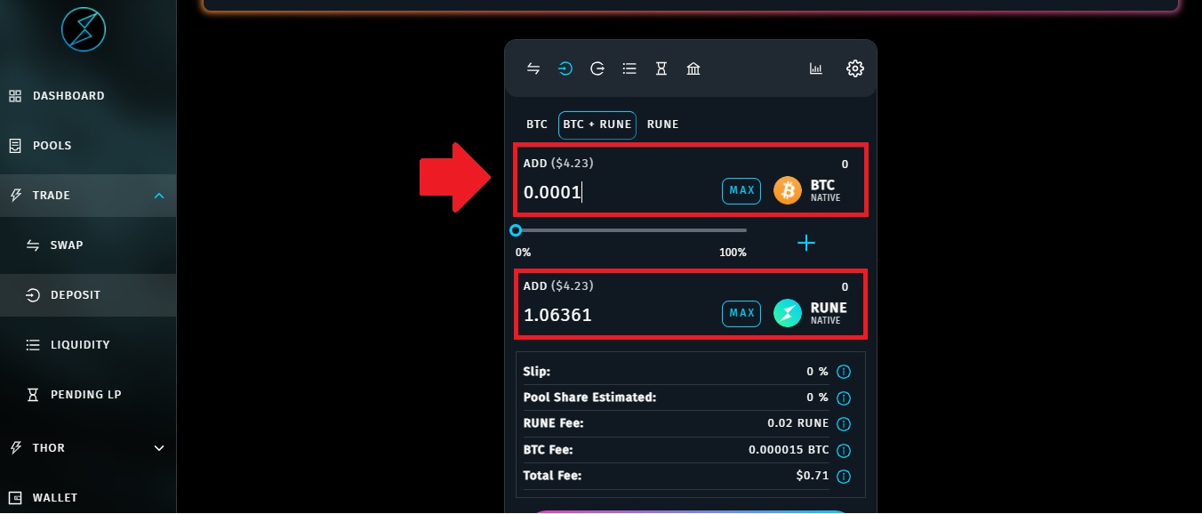Open the pending hourglass icon in toolbar
Screen dimensions: 1202x514
point(661,68)
